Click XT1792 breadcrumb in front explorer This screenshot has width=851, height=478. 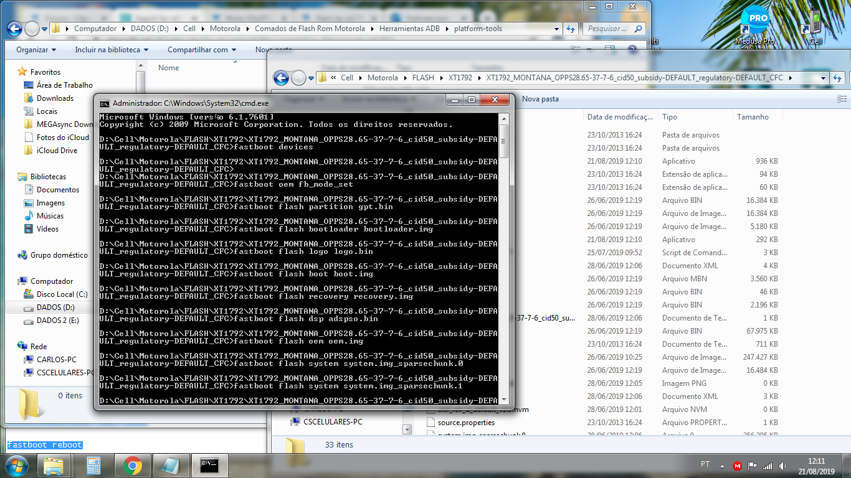click(460, 78)
